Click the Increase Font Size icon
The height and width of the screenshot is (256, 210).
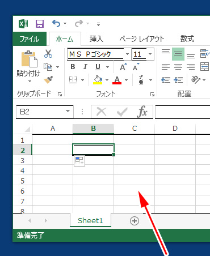tap(123, 67)
